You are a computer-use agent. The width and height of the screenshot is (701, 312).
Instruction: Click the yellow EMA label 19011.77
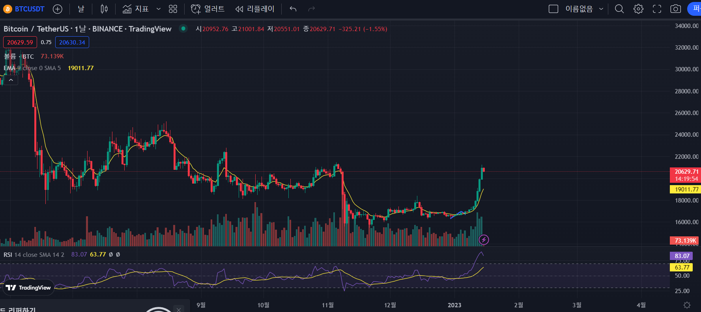[x=686, y=189]
